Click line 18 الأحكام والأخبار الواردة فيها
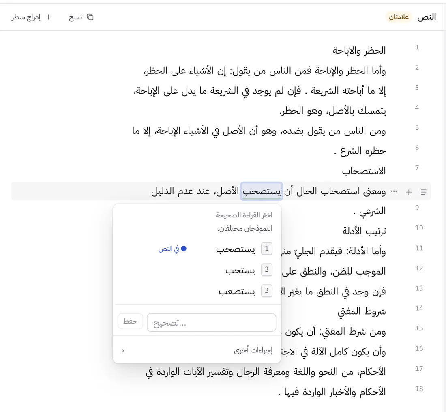 [332, 392]
